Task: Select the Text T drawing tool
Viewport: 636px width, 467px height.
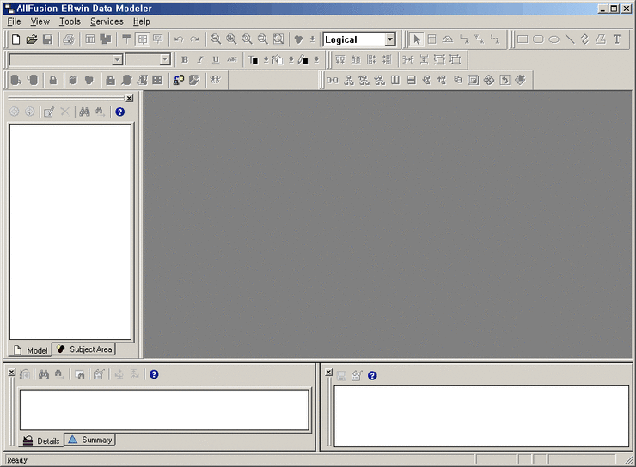Action: 617,39
